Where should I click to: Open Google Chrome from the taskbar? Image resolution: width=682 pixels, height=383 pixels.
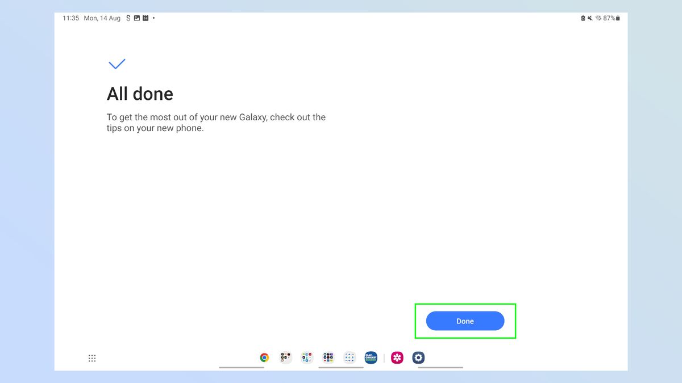[264, 357]
